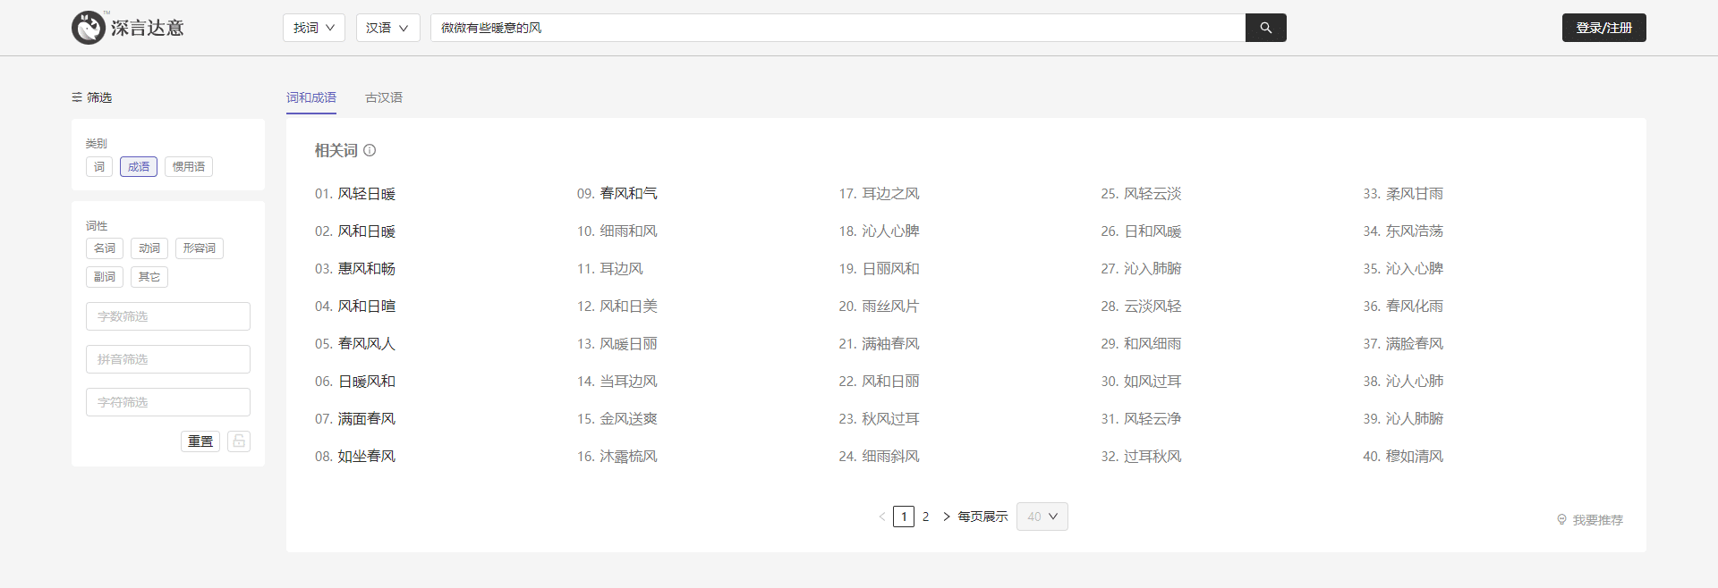Switch to the 古汉语 tab
Viewport: 1718px width, 588px height.
click(384, 97)
